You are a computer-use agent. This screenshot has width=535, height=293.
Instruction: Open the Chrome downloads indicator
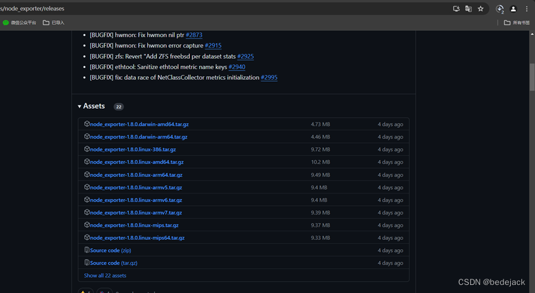tap(500, 9)
